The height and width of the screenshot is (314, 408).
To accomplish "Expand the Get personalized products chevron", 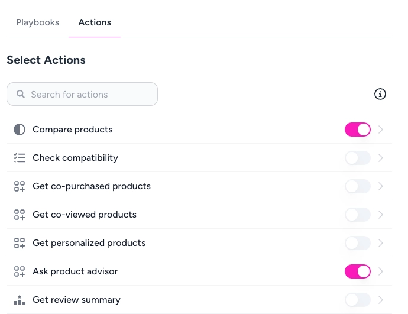I will pos(381,243).
